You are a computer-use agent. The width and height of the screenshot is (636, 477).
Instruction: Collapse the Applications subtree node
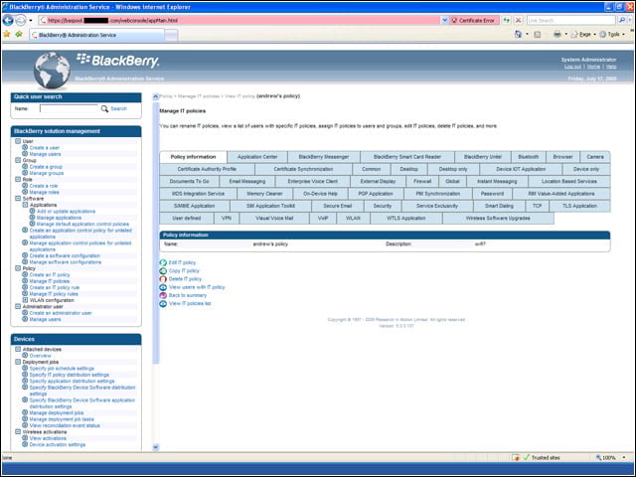[25, 205]
